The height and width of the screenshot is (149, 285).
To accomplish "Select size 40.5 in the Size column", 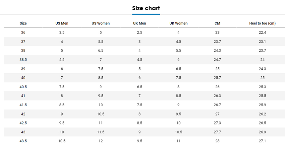I will pyautogui.click(x=23, y=87).
